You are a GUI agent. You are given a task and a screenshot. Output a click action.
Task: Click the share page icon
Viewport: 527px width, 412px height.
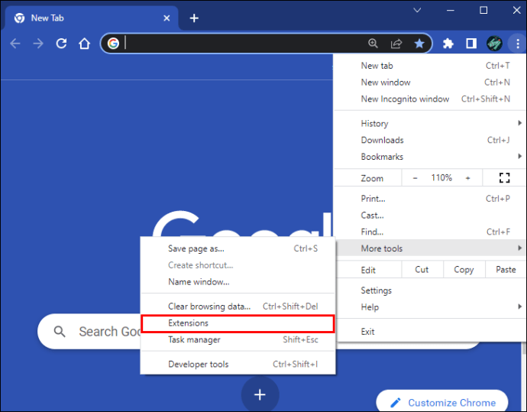click(396, 44)
